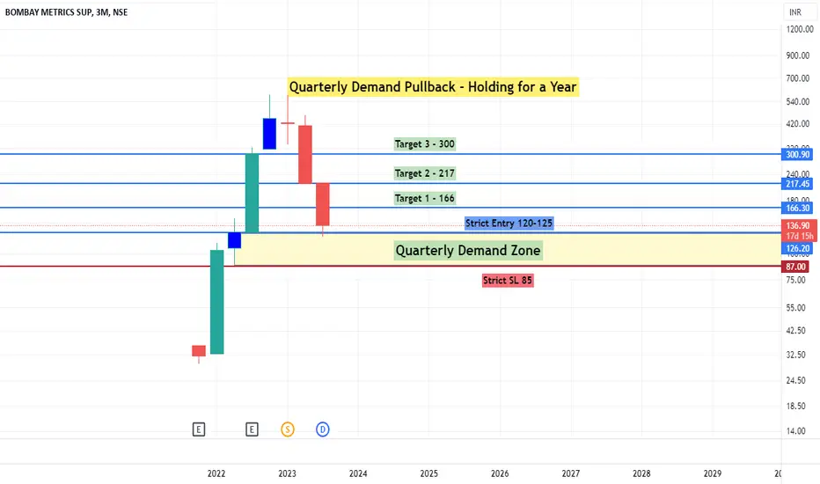
Task: Click the current price tag 136.90
Action: (x=794, y=226)
